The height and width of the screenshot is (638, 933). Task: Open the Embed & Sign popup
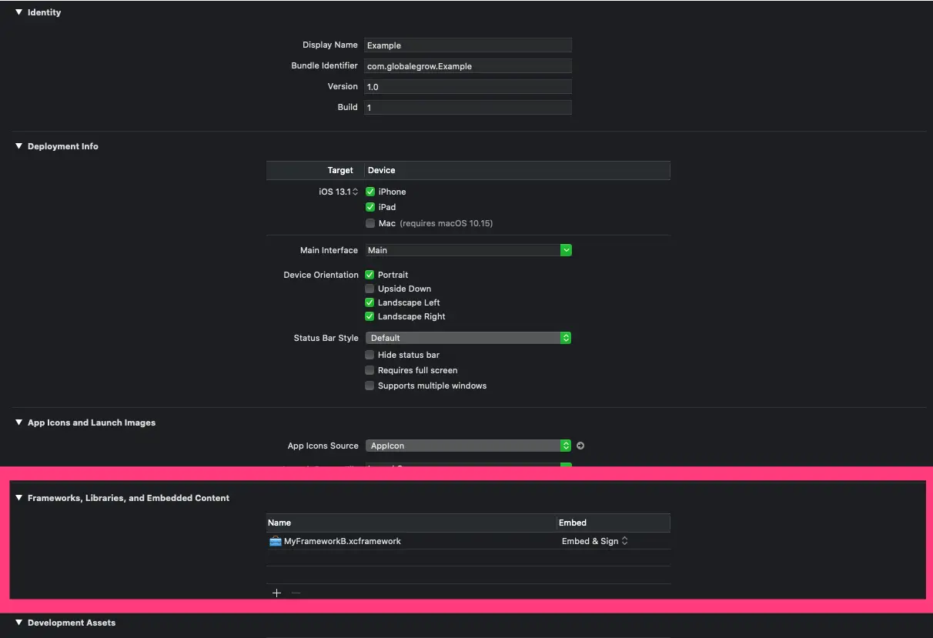point(595,541)
